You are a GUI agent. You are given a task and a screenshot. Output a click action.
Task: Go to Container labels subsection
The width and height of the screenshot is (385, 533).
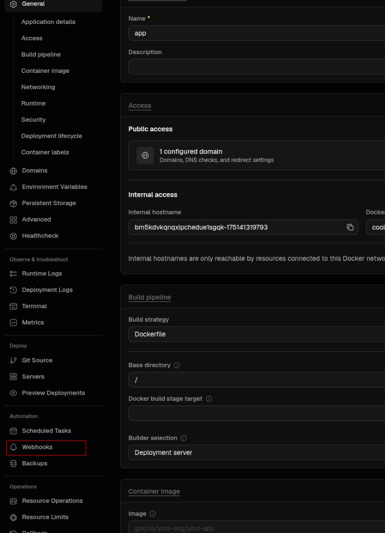coord(45,153)
